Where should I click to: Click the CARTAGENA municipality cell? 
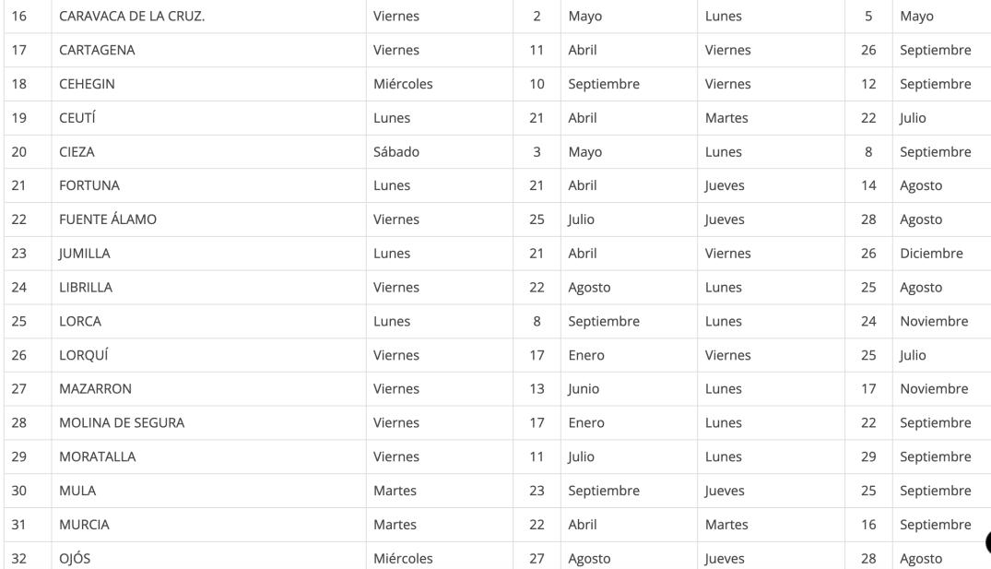click(x=97, y=50)
